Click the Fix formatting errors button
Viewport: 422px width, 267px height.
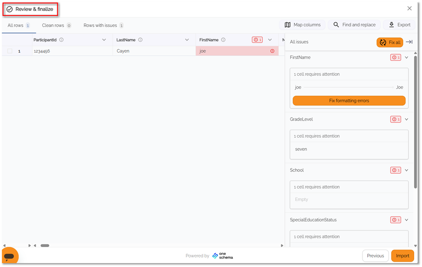coord(349,100)
